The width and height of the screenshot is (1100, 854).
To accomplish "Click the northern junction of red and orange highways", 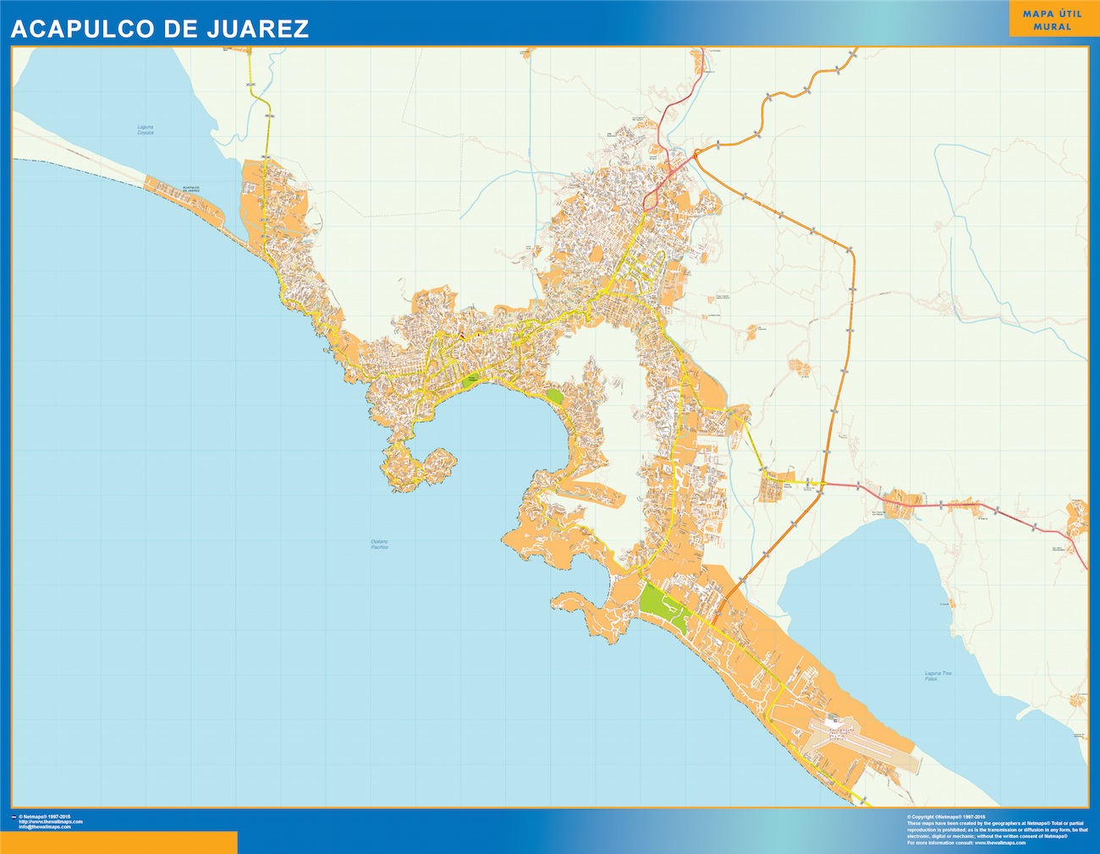I will [x=696, y=154].
